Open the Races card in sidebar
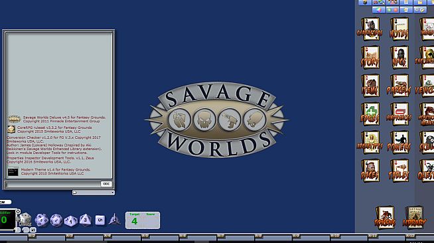 click(x=370, y=171)
